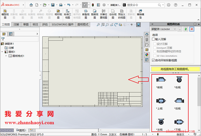Open the Design Library task pane tab
The image size is (201, 136).
[x=147, y=40]
